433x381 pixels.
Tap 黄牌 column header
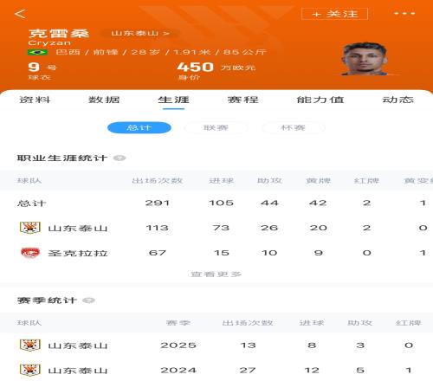click(x=318, y=181)
